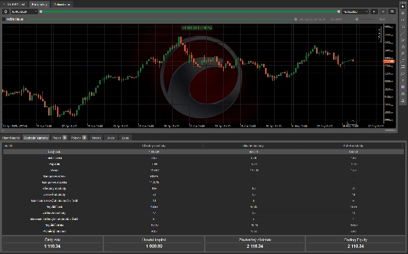Open the Vlastní kapitál tab
The image size is (408, 254).
pyautogui.click(x=11, y=138)
